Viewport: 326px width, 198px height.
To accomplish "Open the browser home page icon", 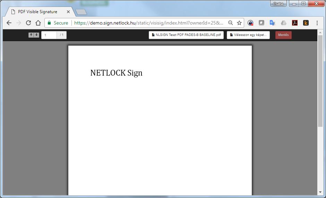I will [38, 23].
